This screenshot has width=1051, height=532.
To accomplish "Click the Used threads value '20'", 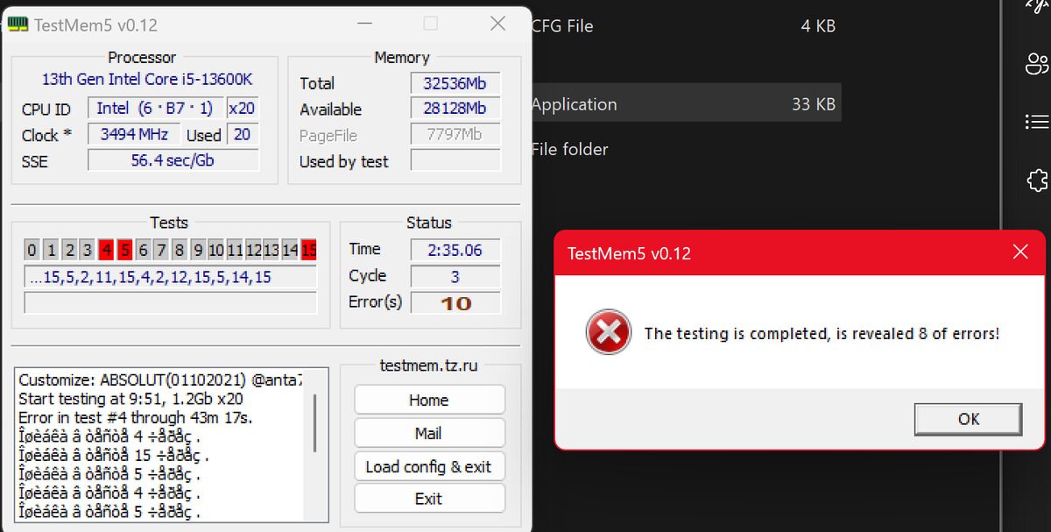I will [243, 134].
